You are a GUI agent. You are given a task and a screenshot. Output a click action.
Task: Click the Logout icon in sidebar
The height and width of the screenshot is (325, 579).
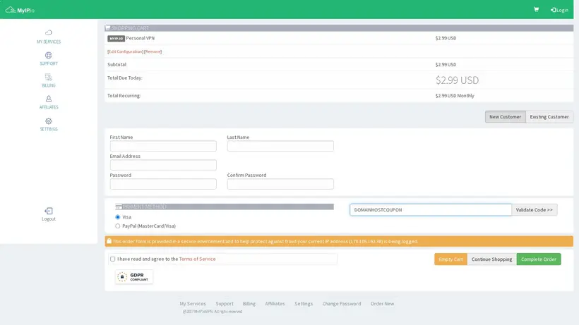(x=49, y=211)
